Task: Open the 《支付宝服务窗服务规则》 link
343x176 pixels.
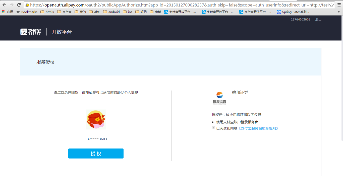Action: pos(258,128)
